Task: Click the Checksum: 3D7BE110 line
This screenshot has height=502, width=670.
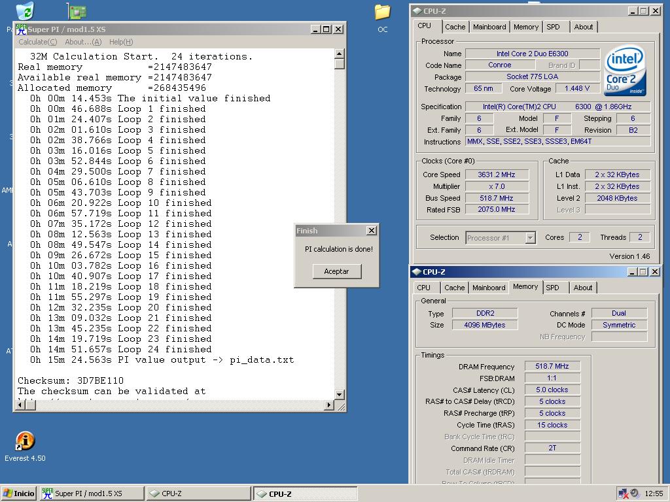Action: click(x=71, y=380)
